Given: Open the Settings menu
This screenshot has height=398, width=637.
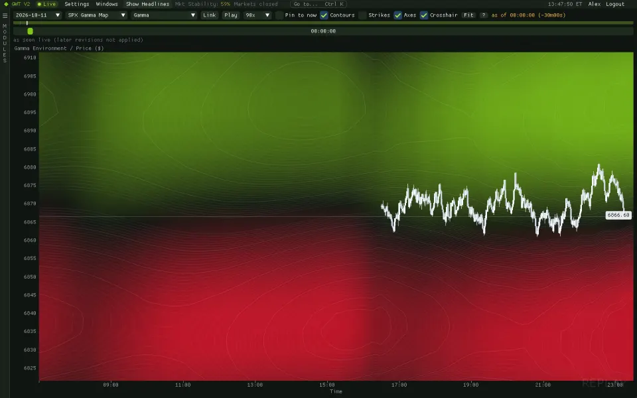Looking at the screenshot, I should [x=77, y=4].
